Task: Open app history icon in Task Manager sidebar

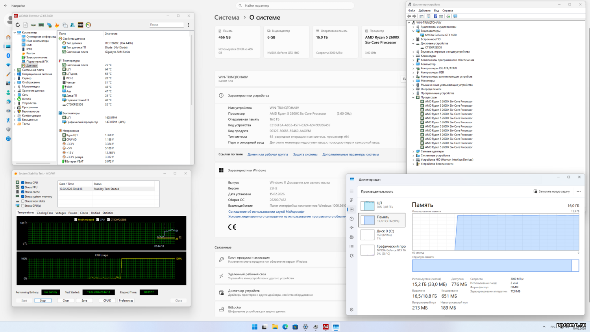Action: [351, 219]
